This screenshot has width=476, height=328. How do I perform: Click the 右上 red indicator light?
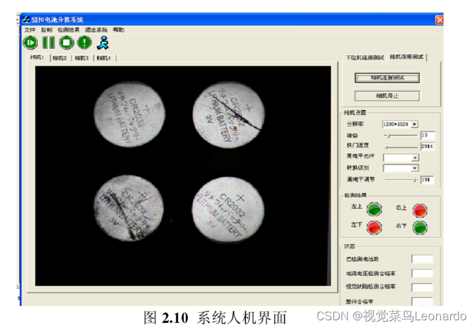pyautogui.click(x=420, y=210)
